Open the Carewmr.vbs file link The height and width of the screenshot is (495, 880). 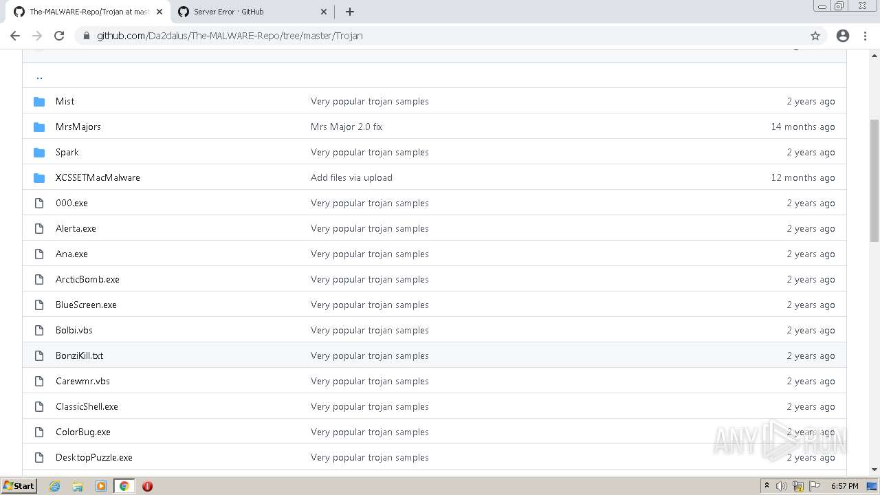(x=82, y=381)
